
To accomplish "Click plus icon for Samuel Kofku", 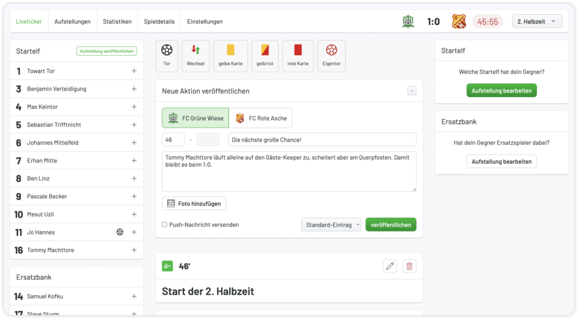I will click(134, 296).
